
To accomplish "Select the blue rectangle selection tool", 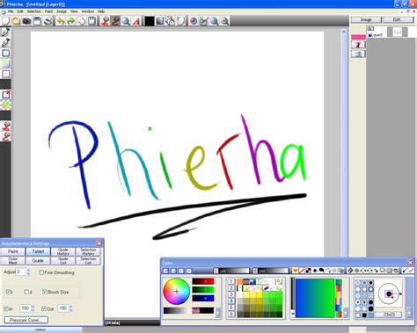I will click(5, 53).
